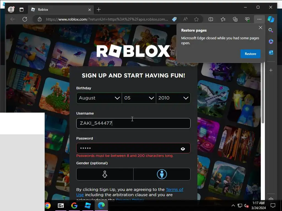
Task: Open the Microsoft 365 sidebar icon
Action: [x=271, y=41]
